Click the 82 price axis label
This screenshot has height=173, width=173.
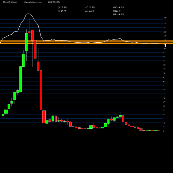point(164,65)
